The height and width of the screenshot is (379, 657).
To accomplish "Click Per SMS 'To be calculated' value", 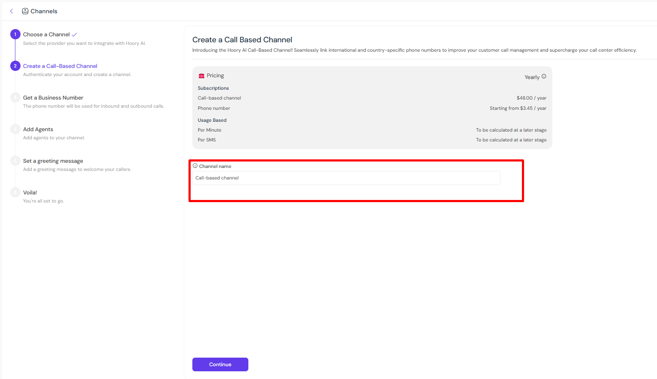I will click(x=511, y=140).
